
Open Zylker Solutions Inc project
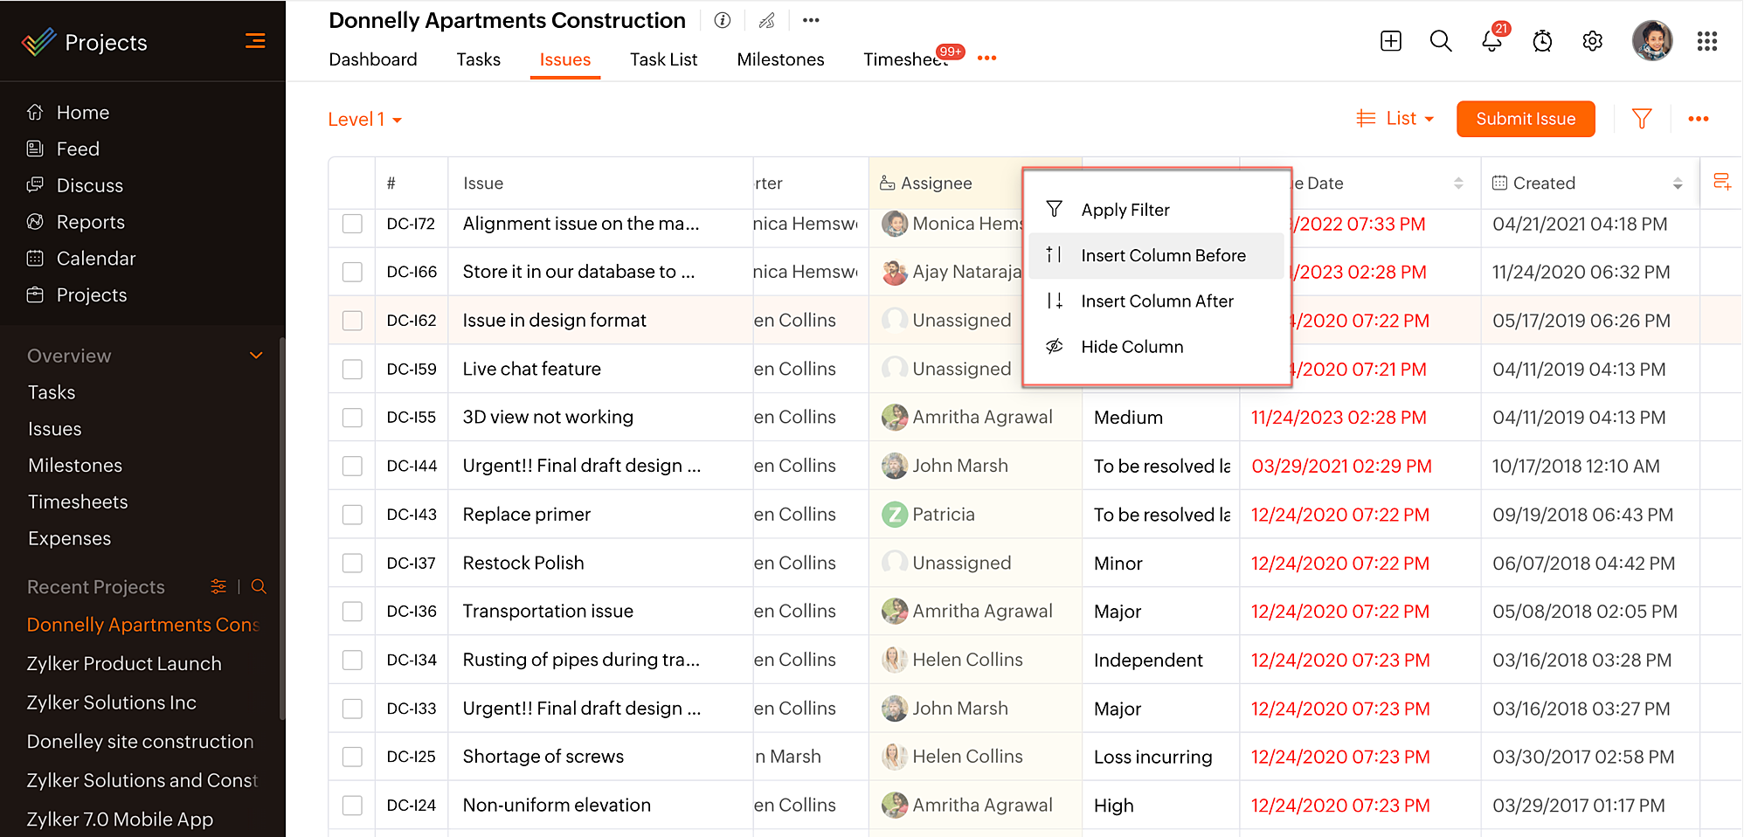click(x=112, y=702)
